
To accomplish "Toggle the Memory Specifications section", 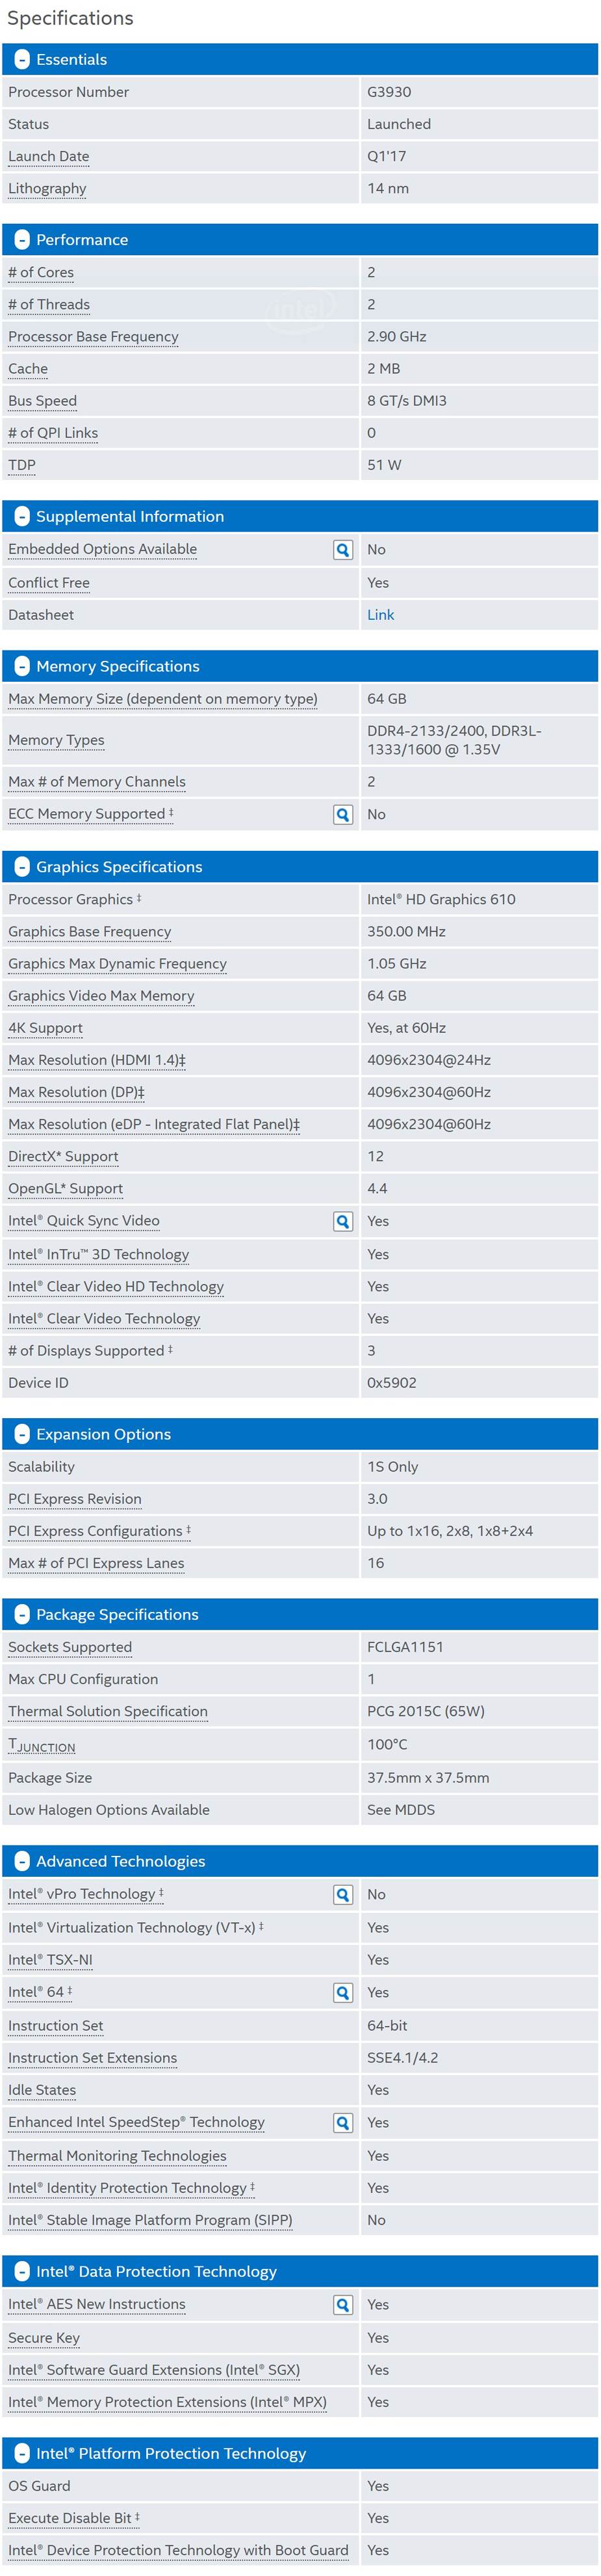I will [x=22, y=667].
